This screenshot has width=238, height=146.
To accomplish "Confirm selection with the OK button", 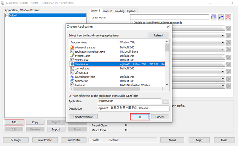I will pyautogui.click(x=140, y=117).
